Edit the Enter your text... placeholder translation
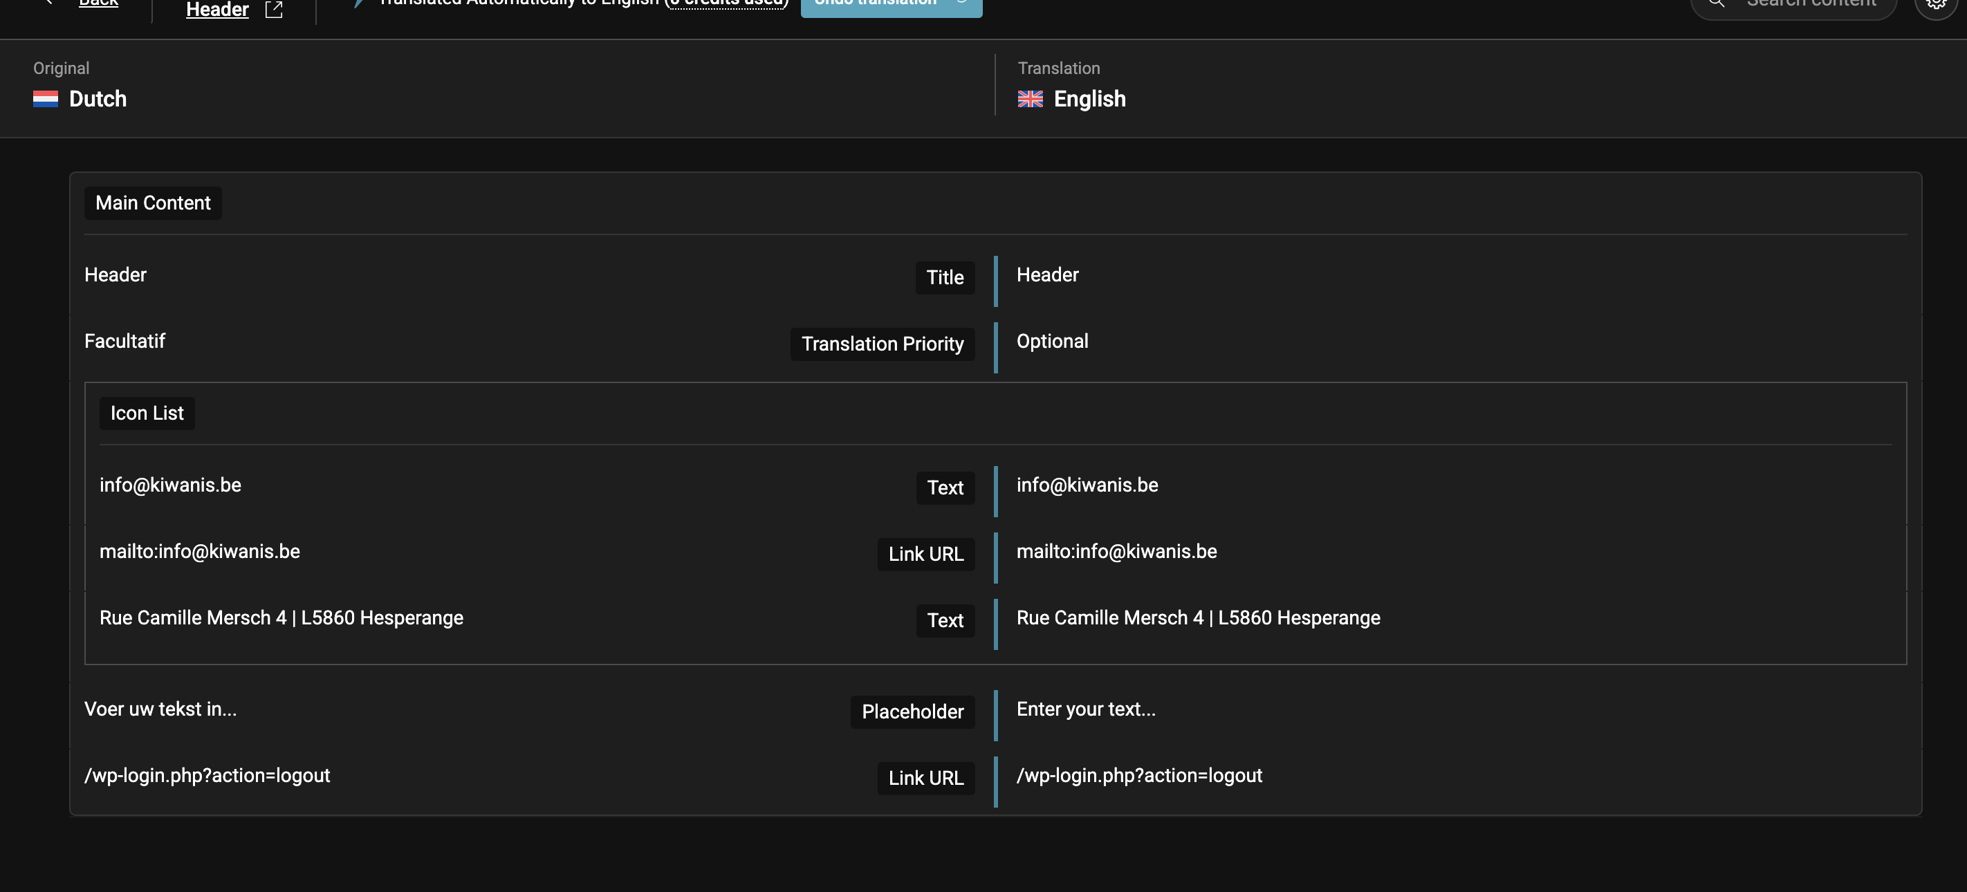Image resolution: width=1967 pixels, height=892 pixels. pos(1085,709)
